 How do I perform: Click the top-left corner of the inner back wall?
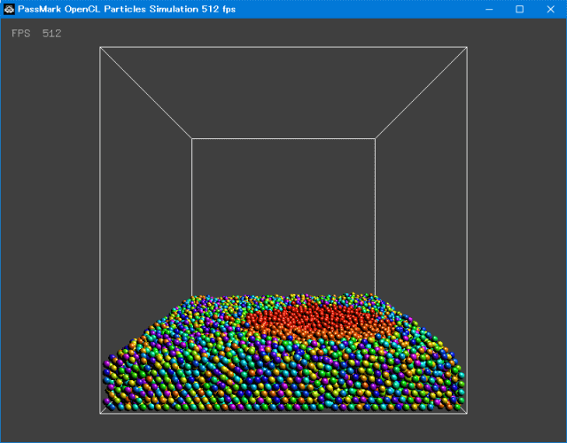tap(192, 138)
